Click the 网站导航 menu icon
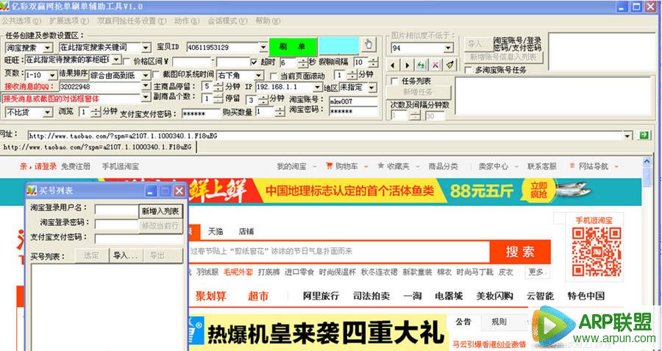Screen dimensions: 662x351 point(572,166)
